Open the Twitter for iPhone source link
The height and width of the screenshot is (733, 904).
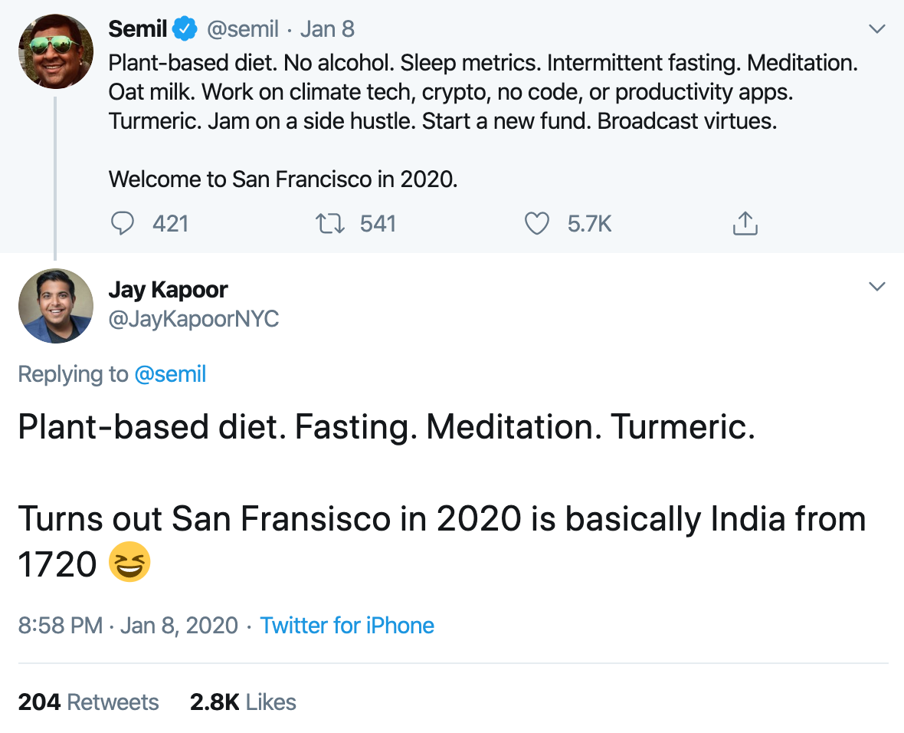(x=347, y=626)
